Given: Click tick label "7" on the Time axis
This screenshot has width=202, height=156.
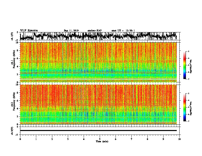Looking at the screenshot, I should (x=132, y=139).
